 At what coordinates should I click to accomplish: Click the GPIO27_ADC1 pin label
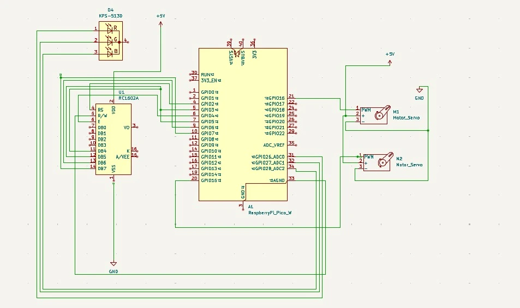(x=268, y=162)
